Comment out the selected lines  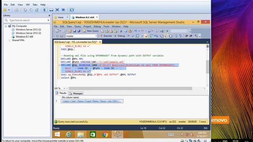[x=176, y=36]
